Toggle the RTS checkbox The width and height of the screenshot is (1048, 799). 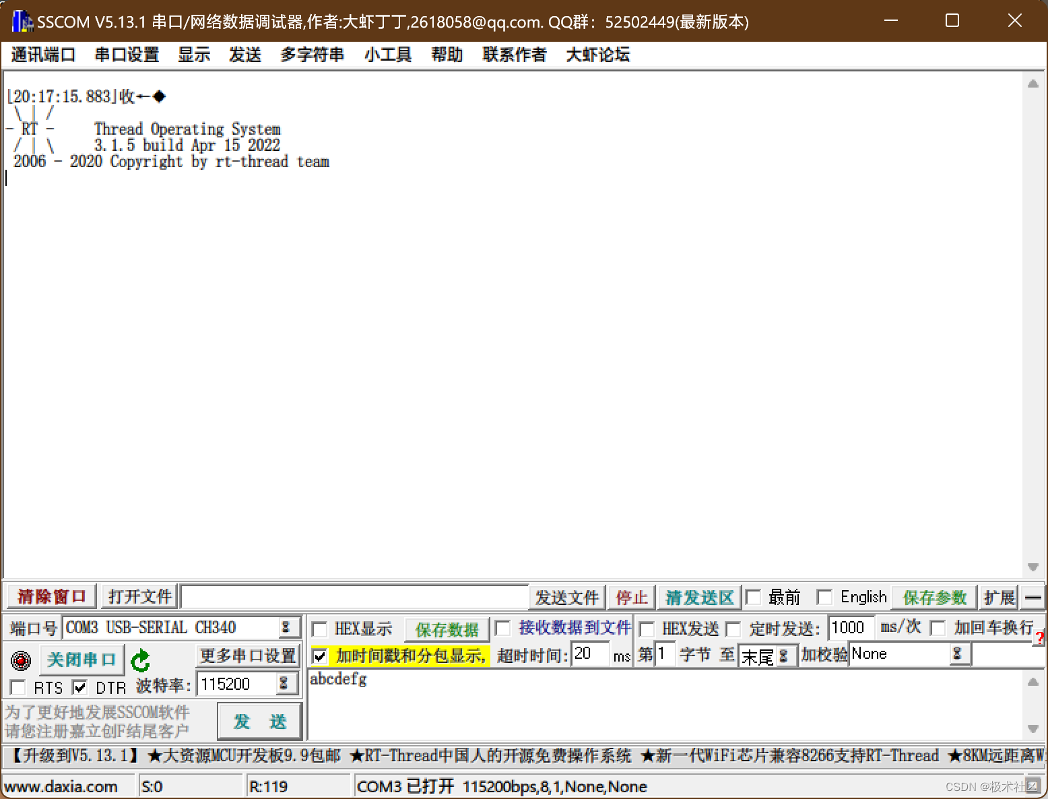tap(18, 688)
